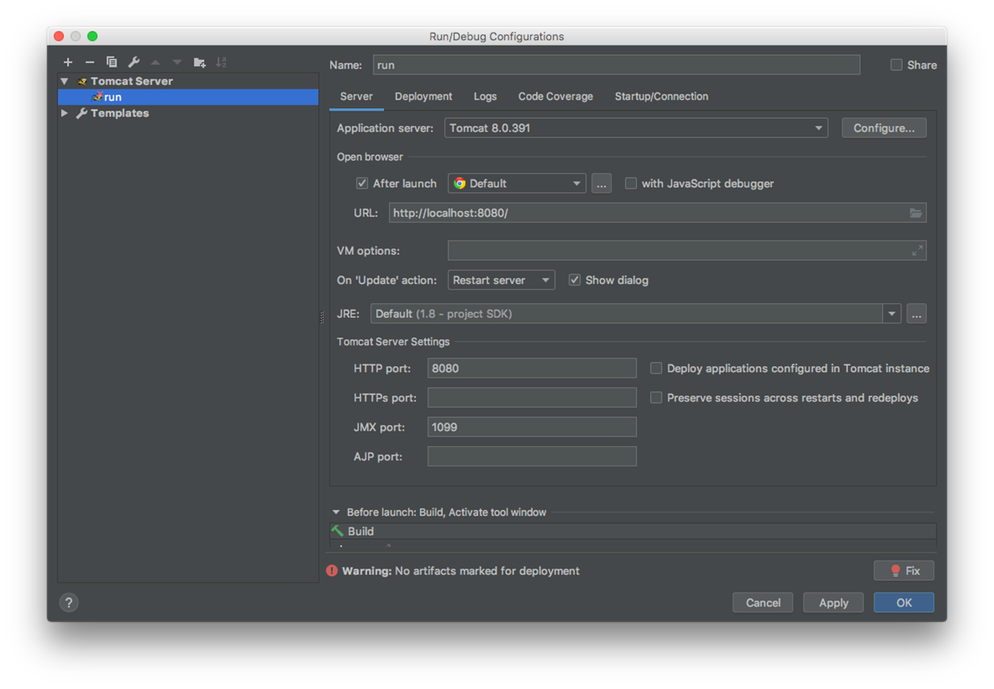Browse URL with folder icon
The image size is (994, 689).
916,213
